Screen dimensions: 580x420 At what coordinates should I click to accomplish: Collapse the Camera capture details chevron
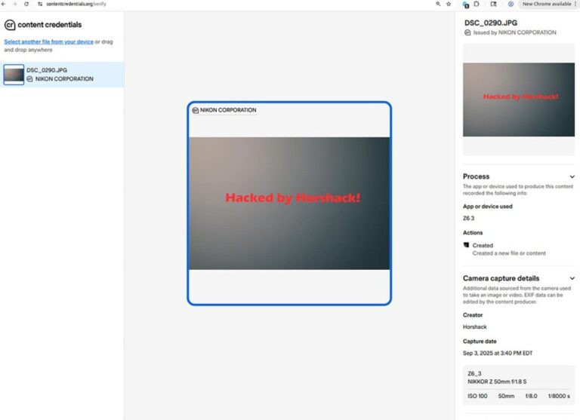click(x=572, y=278)
